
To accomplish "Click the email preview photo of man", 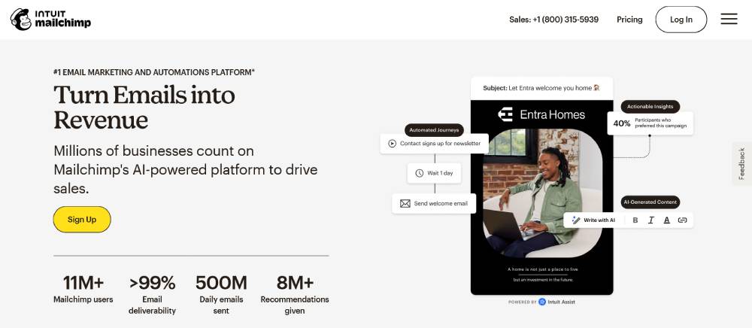I will pos(542,193).
